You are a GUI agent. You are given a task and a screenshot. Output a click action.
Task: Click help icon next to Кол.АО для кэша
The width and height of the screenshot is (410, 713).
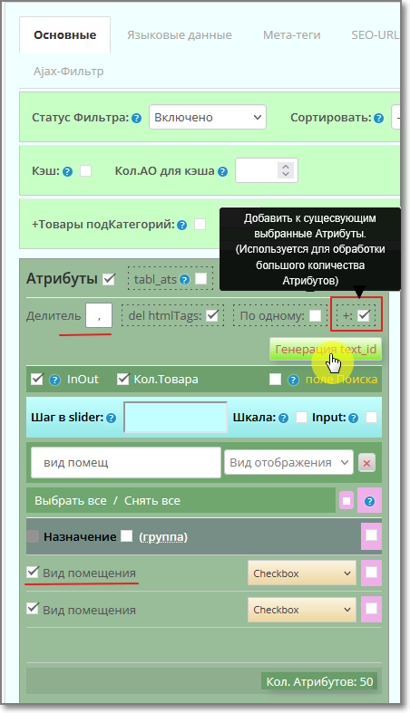coord(222,172)
